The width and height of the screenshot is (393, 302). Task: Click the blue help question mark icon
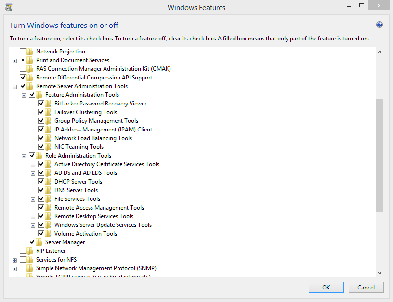click(x=380, y=25)
